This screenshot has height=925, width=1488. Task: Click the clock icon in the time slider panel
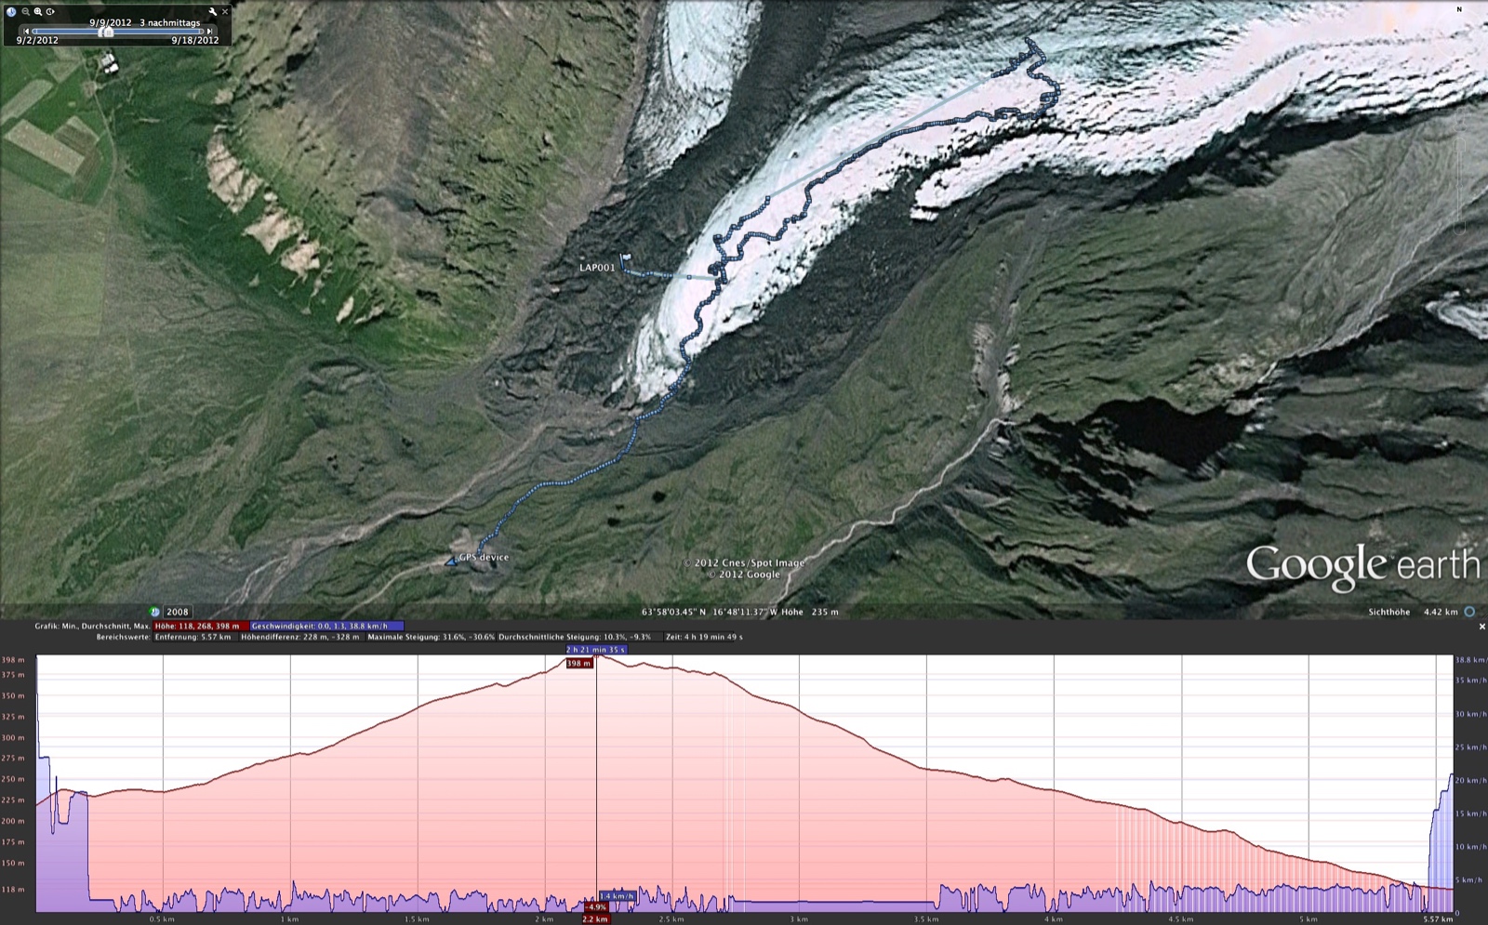11,11
